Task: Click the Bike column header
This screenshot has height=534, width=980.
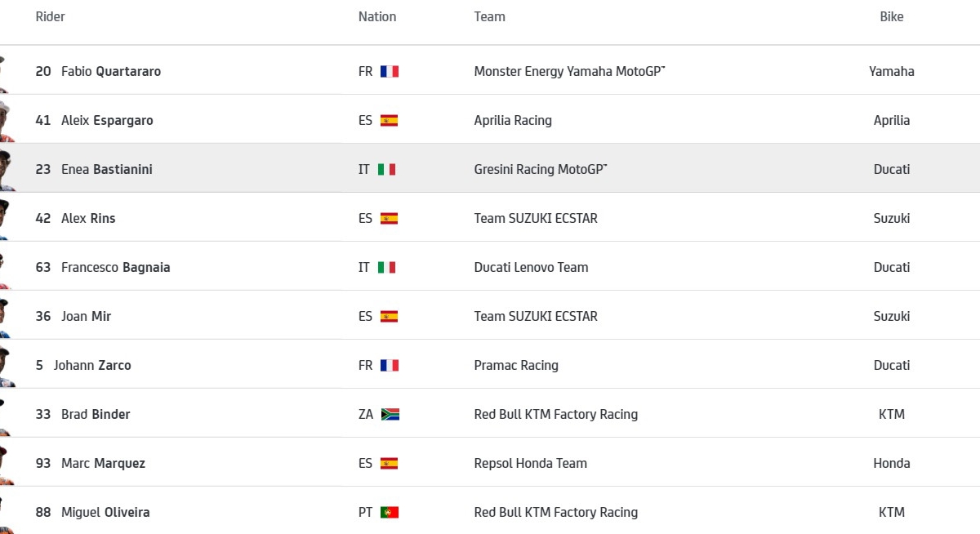Action: coord(892,17)
